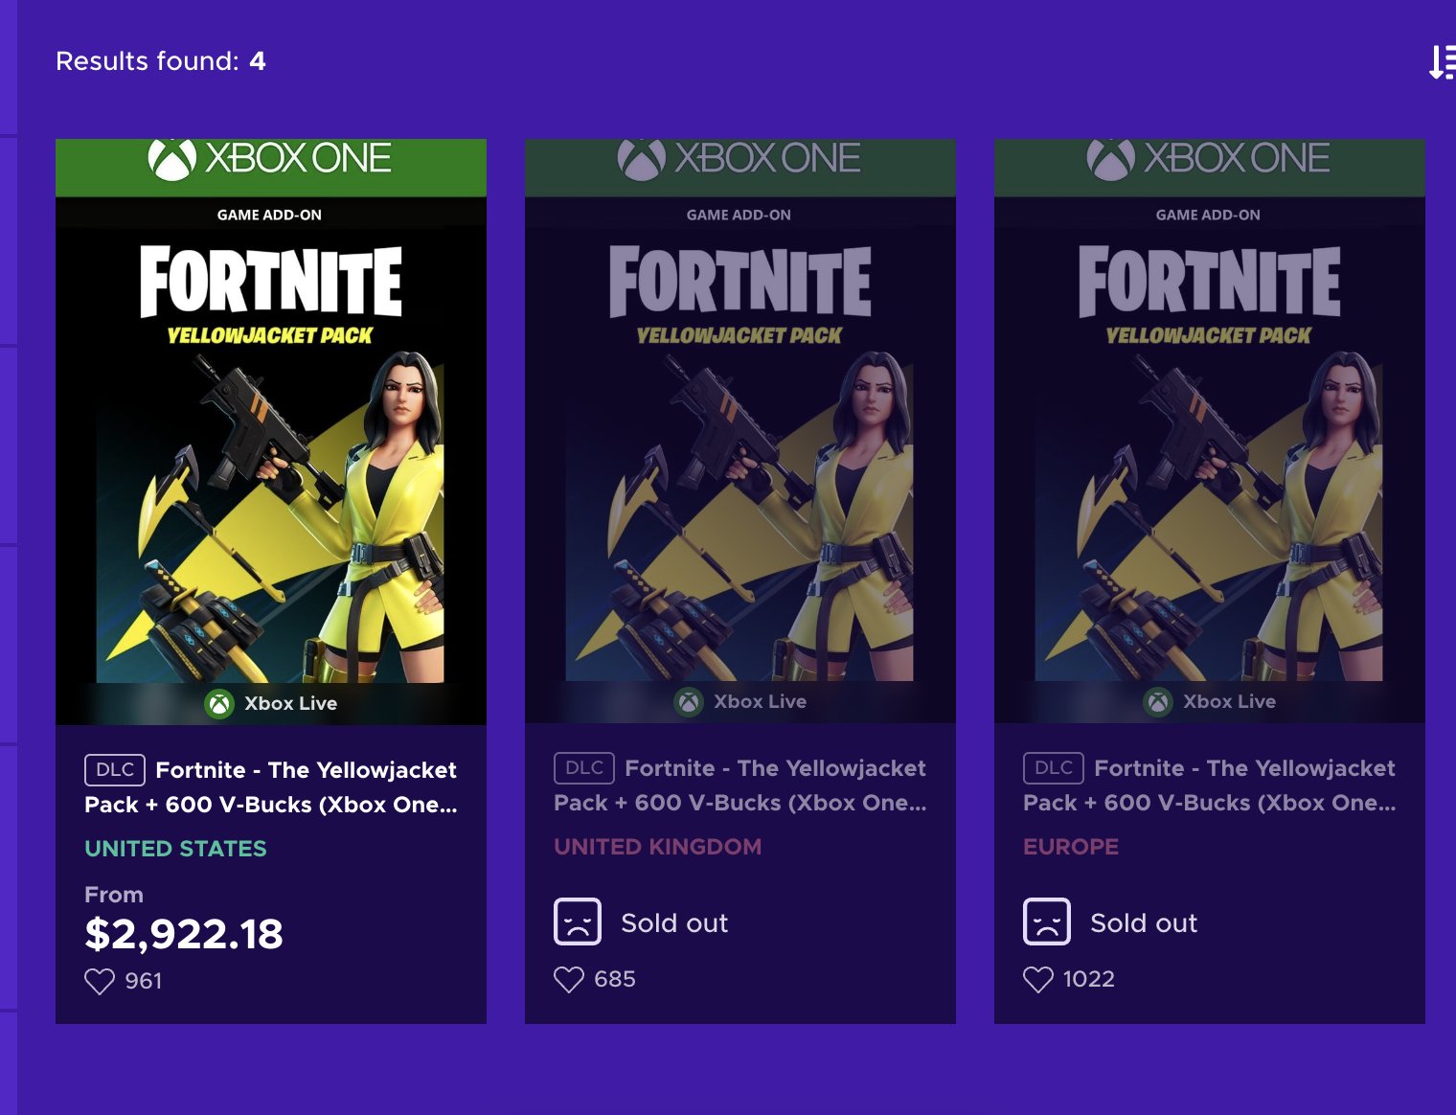1456x1115 pixels.
Task: Click the UNITED KINGDOM region label
Action: click(x=658, y=847)
